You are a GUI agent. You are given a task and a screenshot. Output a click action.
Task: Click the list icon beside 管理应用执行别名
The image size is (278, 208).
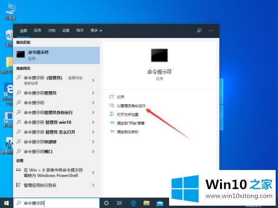(x=18, y=185)
